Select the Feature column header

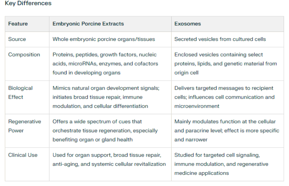coord(18,24)
